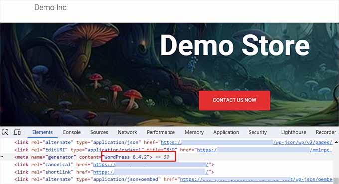This screenshot has width=339, height=184.
Task: Open the Lighthouse tab
Action: [x=293, y=132]
